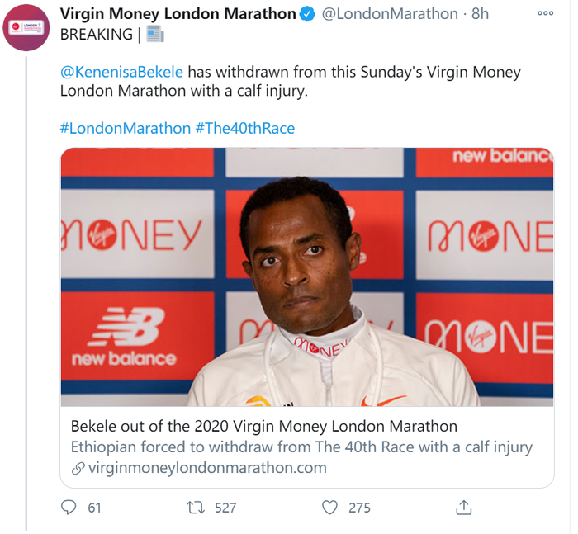Click the blue verified badge

[x=306, y=14]
